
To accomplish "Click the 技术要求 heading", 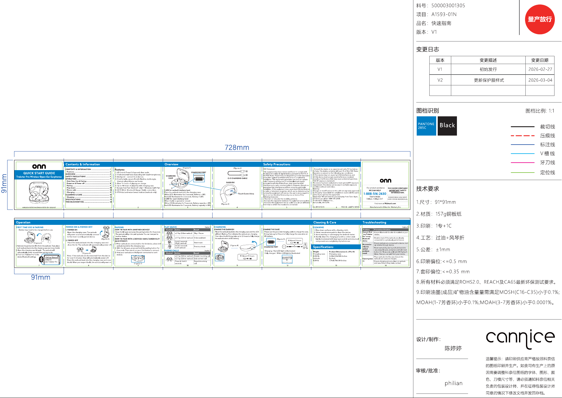I will pyautogui.click(x=428, y=189).
